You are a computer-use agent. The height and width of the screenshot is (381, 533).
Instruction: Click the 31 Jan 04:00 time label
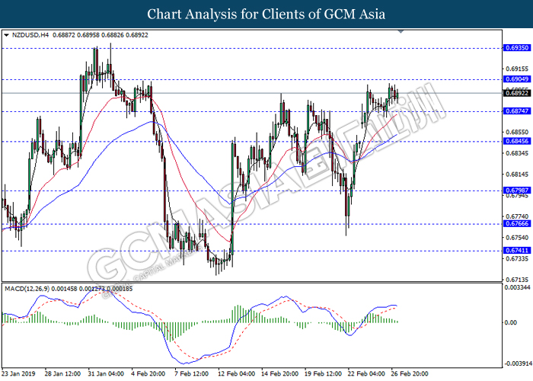pyautogui.click(x=106, y=373)
